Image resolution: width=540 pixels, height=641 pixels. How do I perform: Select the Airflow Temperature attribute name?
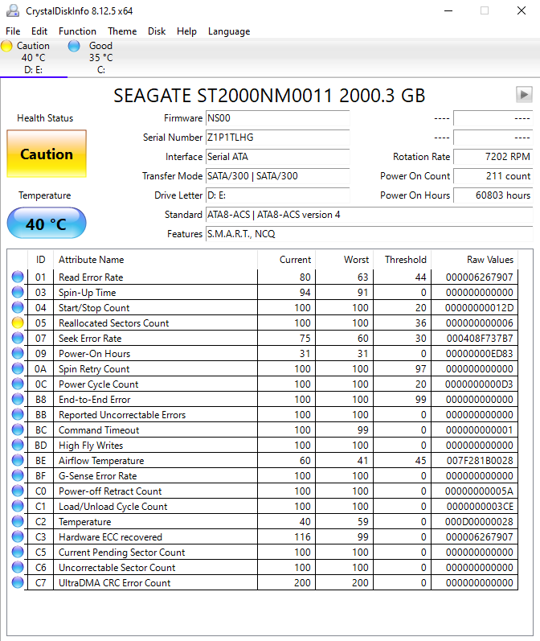101,461
